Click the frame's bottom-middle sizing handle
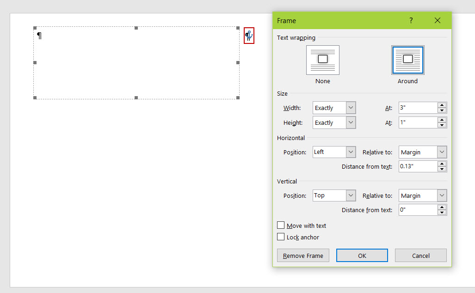Image resolution: width=475 pixels, height=293 pixels. [x=136, y=98]
